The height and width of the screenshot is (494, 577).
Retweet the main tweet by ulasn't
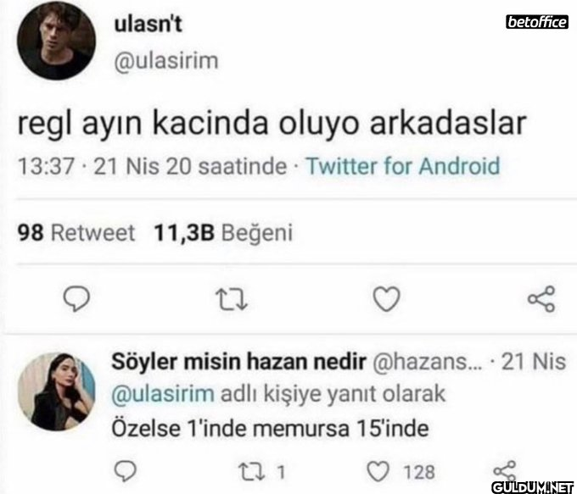point(227,298)
